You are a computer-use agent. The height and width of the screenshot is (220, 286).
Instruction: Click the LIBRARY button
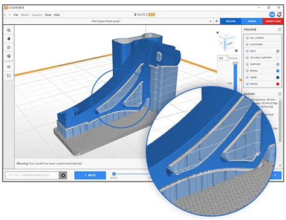click(x=252, y=21)
